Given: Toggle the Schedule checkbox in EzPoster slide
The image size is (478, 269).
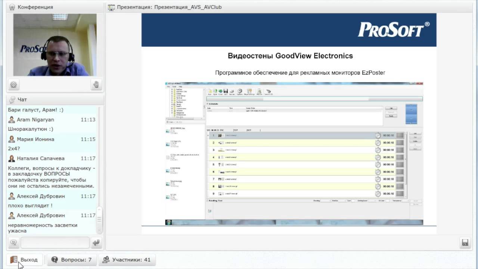Looking at the screenshot, I should pyautogui.click(x=208, y=103).
